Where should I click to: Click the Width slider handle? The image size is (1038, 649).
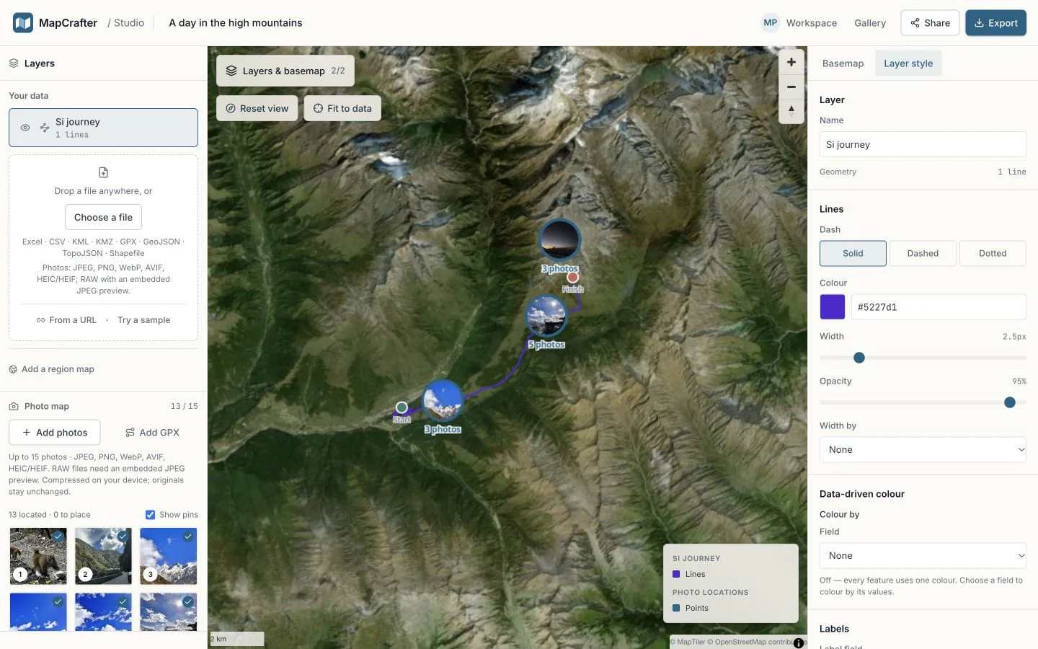point(859,358)
